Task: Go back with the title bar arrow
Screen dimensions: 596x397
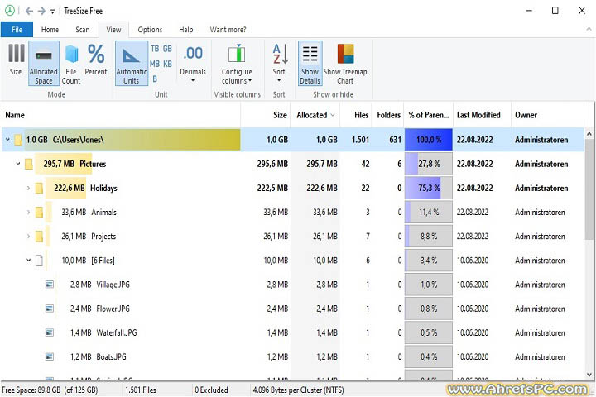Action: click(29, 11)
